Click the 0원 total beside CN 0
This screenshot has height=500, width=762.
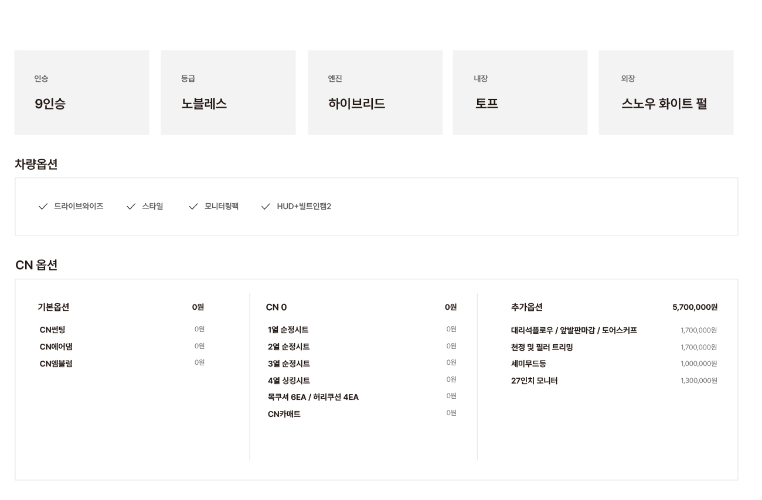(451, 307)
